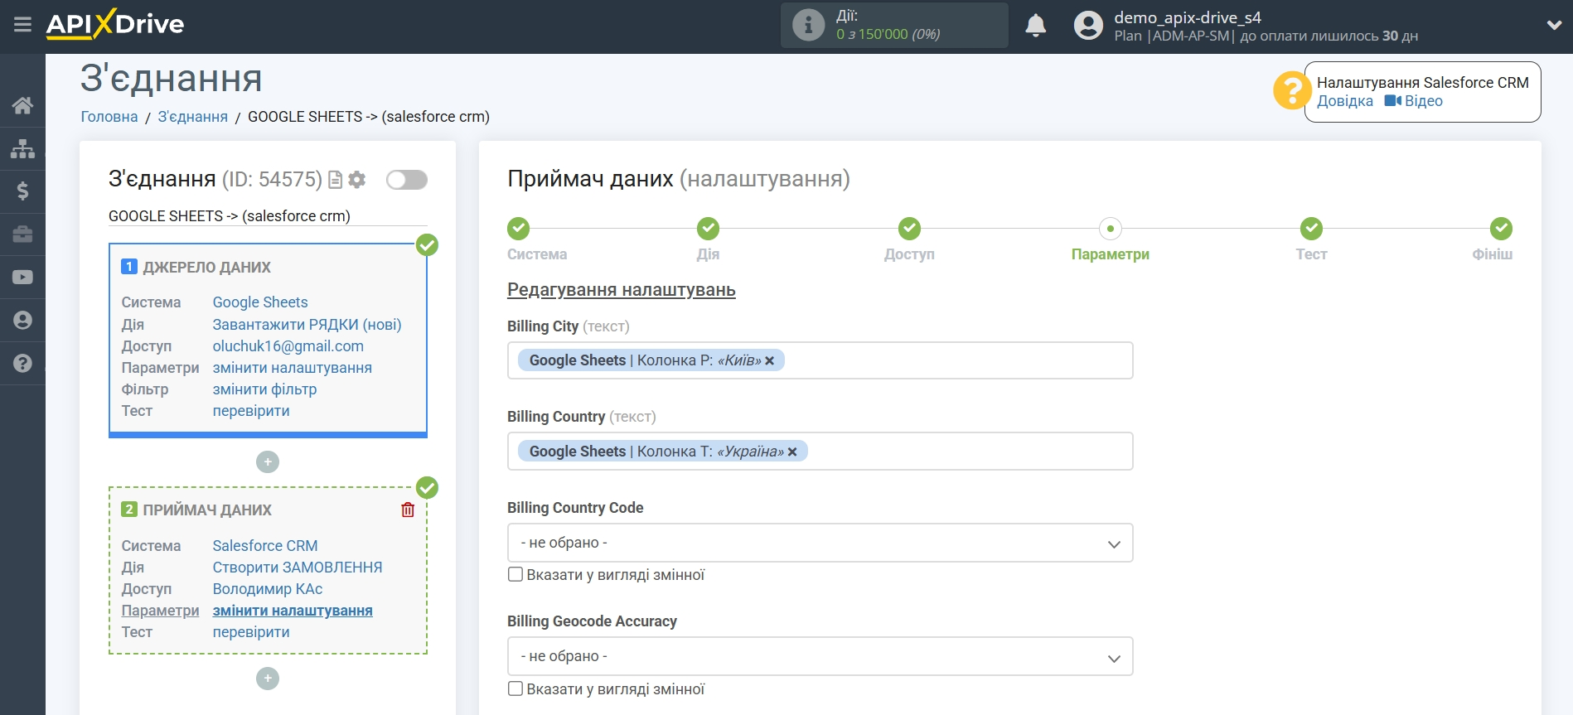Click Завантажити РЯДКИ (нові) link

pyautogui.click(x=307, y=325)
